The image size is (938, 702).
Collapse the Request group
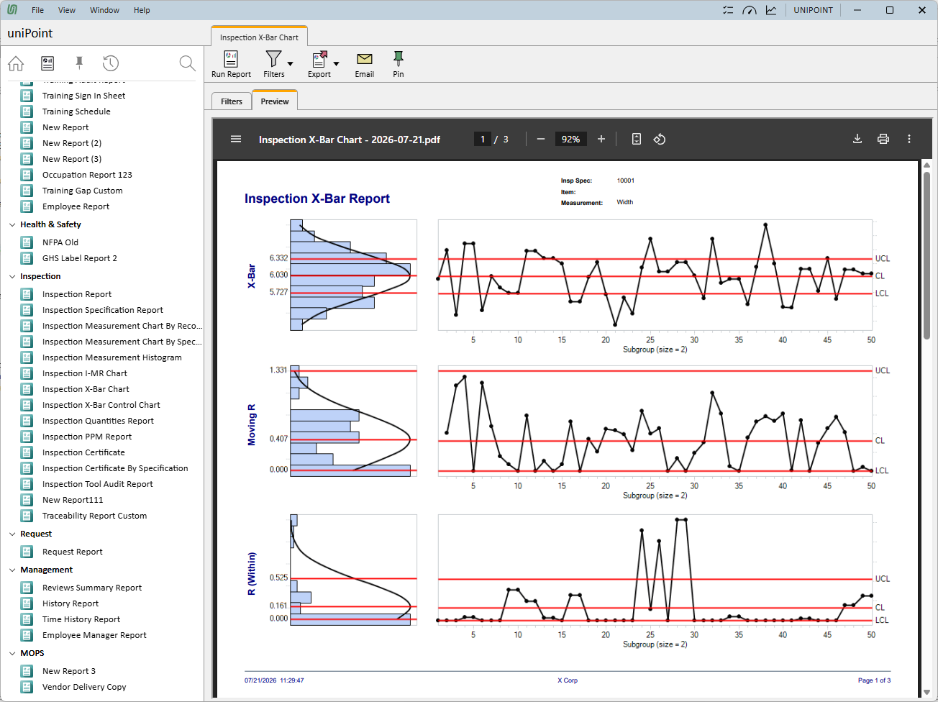12,534
